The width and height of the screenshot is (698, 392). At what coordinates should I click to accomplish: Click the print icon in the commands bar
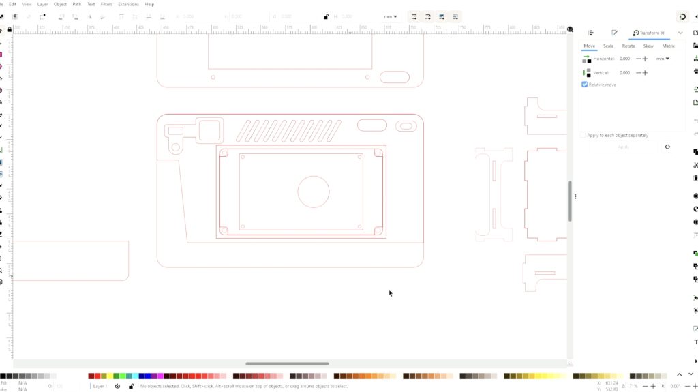click(695, 71)
